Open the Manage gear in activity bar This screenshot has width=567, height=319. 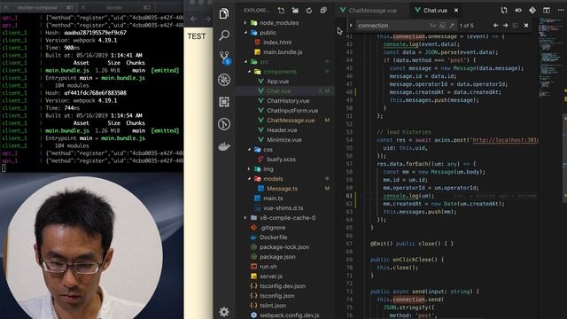224,311
